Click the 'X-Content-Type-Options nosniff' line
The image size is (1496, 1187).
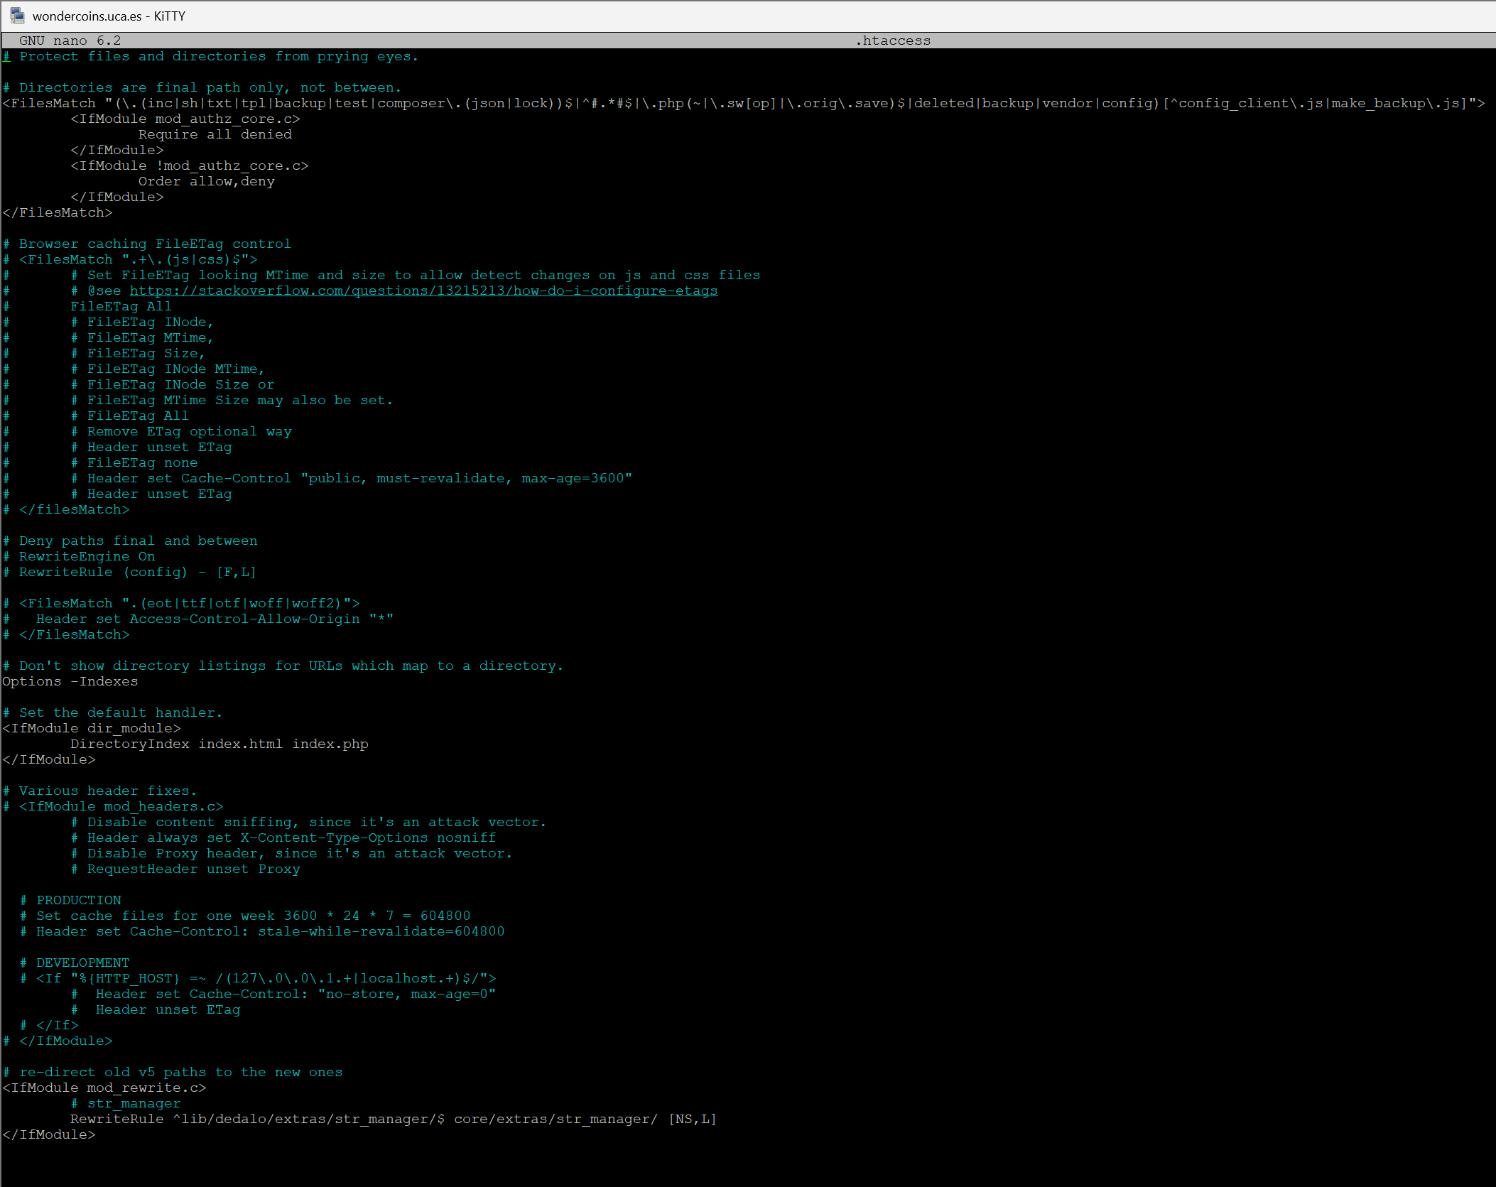(x=283, y=838)
